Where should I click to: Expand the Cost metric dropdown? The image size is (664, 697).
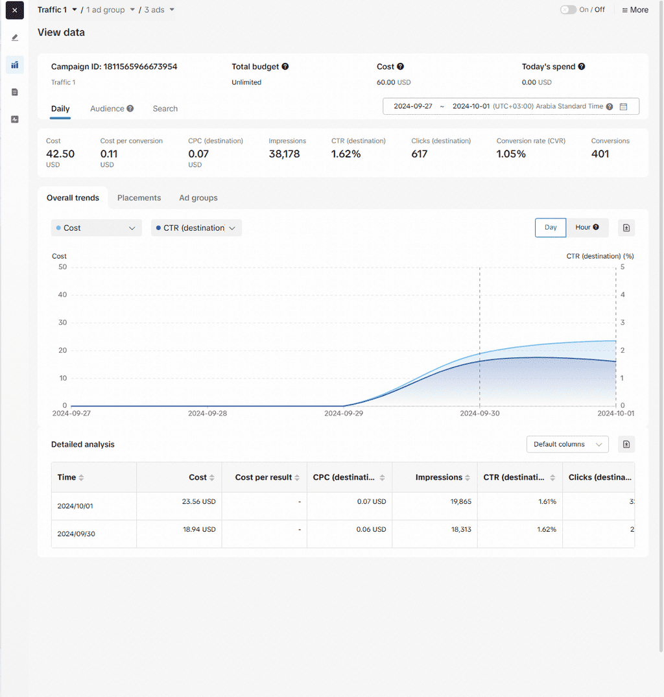click(96, 228)
